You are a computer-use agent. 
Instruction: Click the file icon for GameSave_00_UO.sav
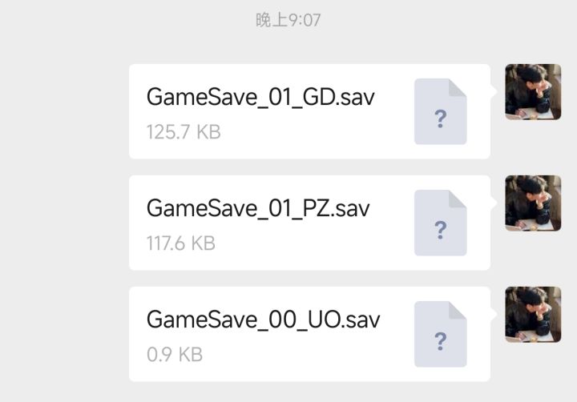pyautogui.click(x=440, y=334)
